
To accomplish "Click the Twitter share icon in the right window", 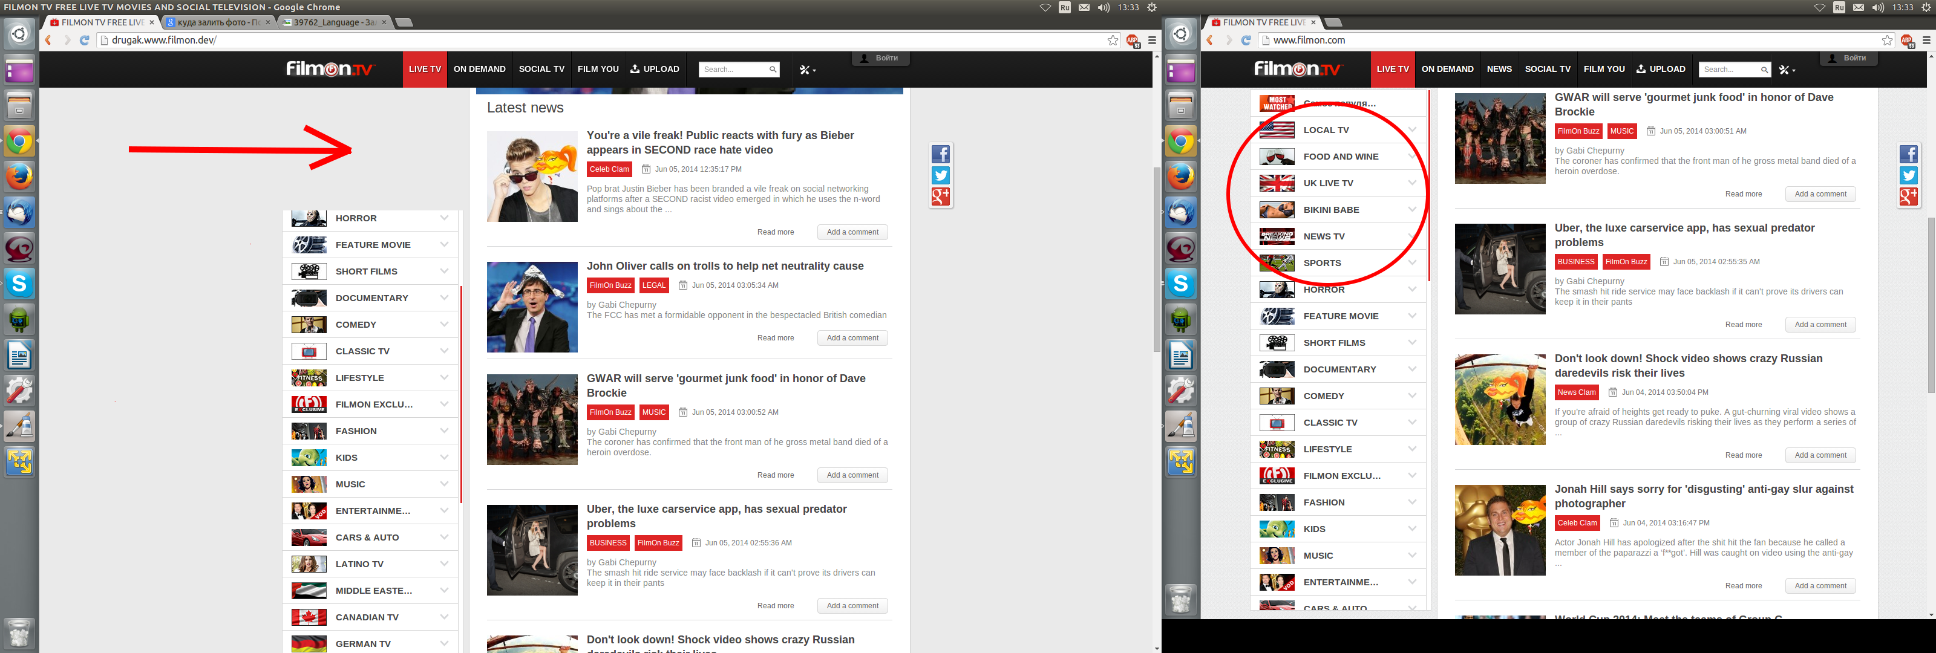I will click(1908, 175).
